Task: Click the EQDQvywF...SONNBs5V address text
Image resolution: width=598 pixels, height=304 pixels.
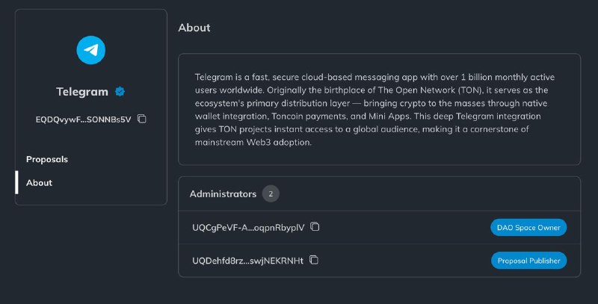Action: click(83, 120)
